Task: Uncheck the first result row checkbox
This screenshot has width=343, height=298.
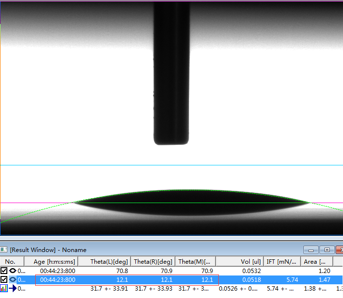Action: (4, 271)
